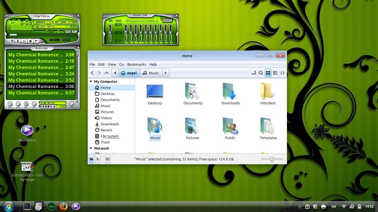Go up to the parent folder
This screenshot has height=212, width=378.
coord(107,73)
